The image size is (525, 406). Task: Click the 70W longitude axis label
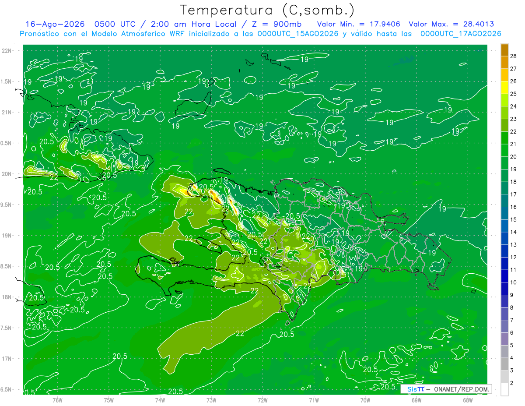tap(365, 400)
